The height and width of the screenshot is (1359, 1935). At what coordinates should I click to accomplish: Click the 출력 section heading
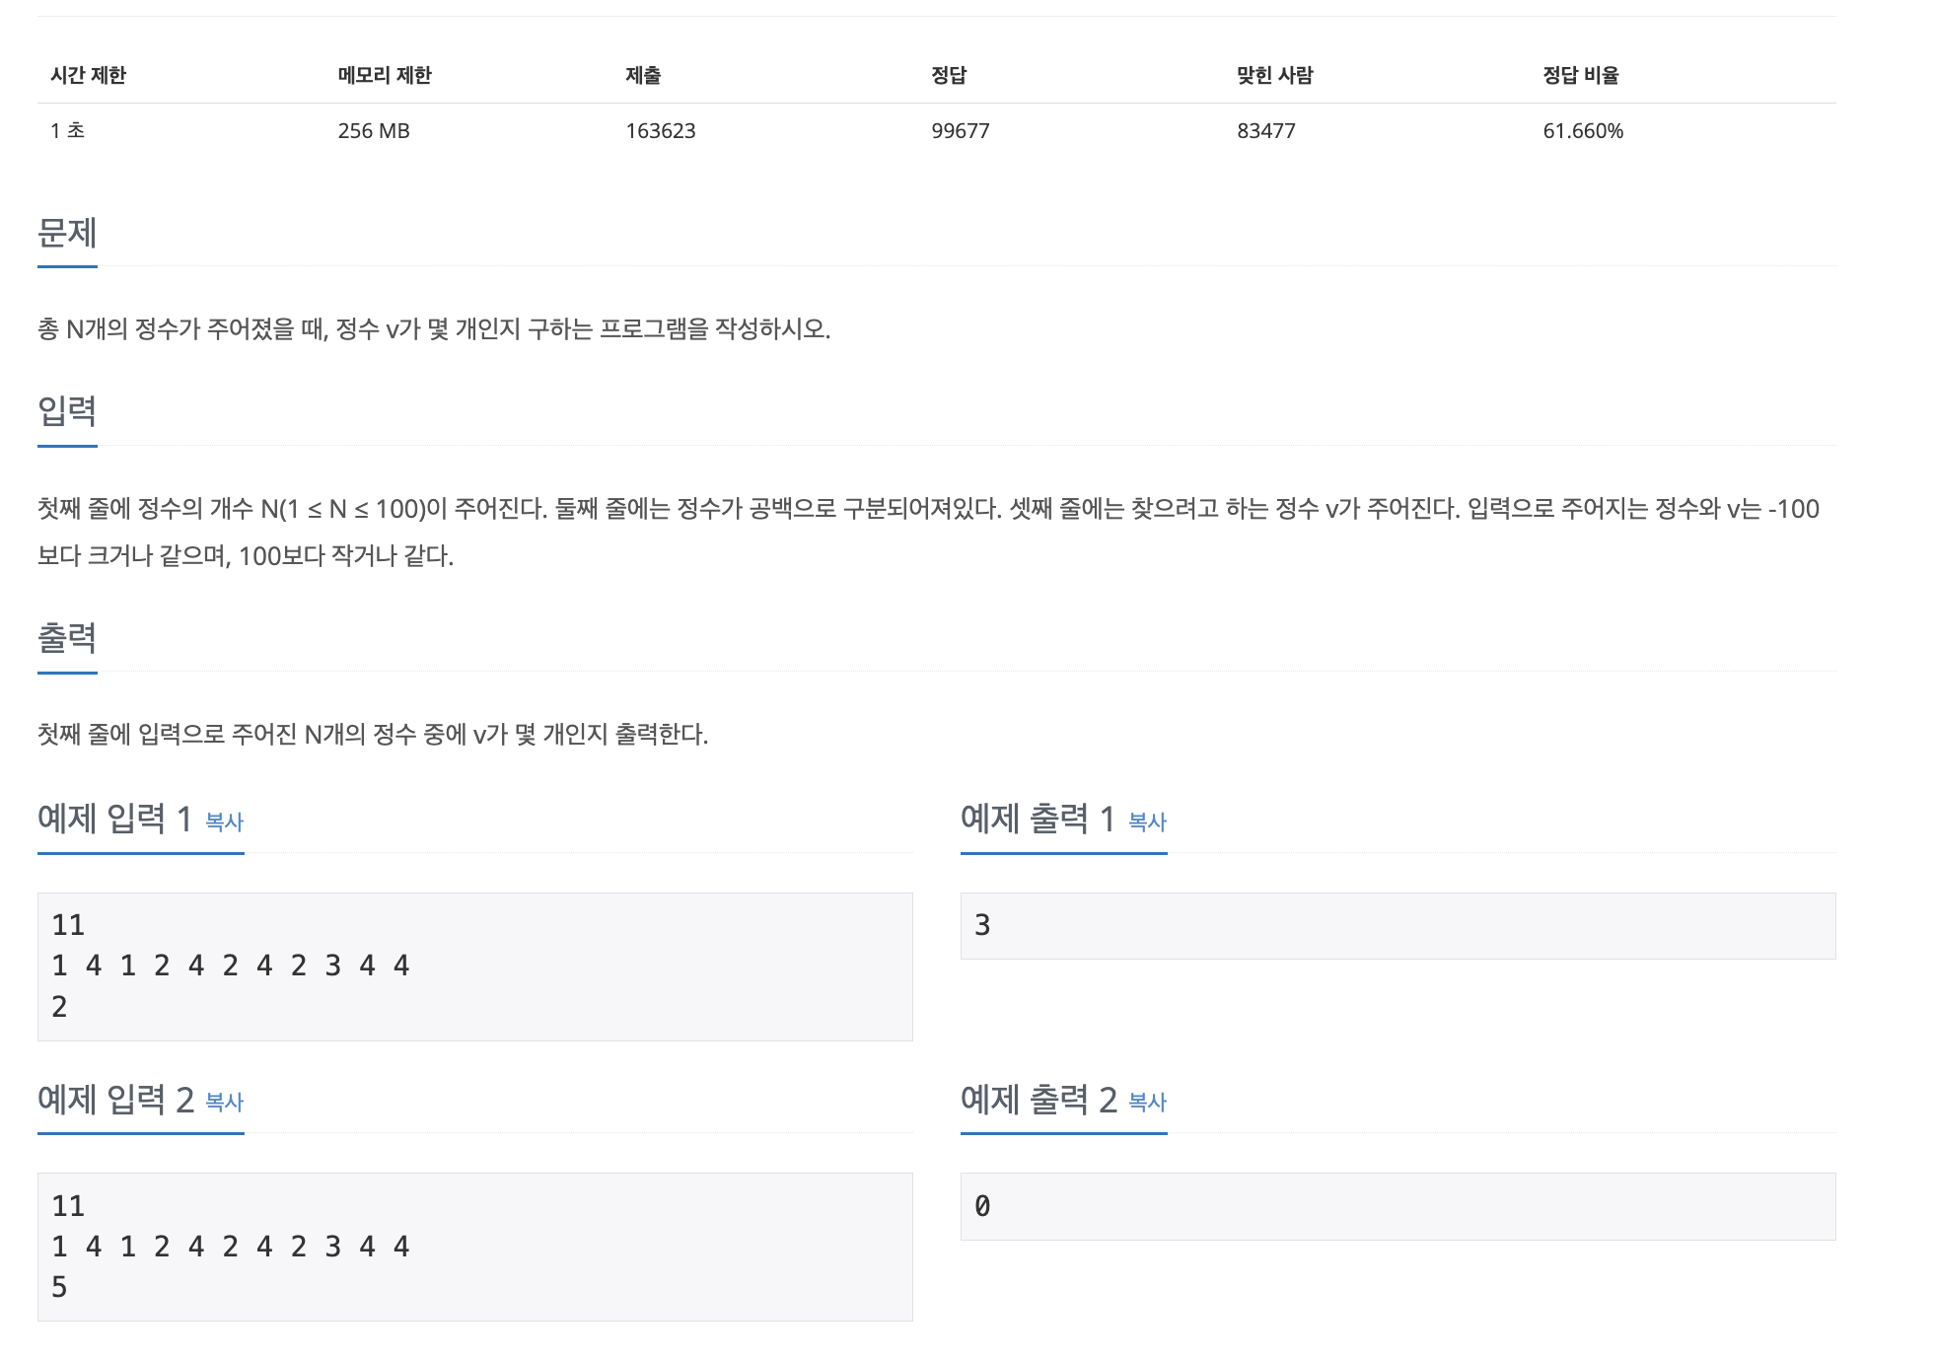point(67,638)
